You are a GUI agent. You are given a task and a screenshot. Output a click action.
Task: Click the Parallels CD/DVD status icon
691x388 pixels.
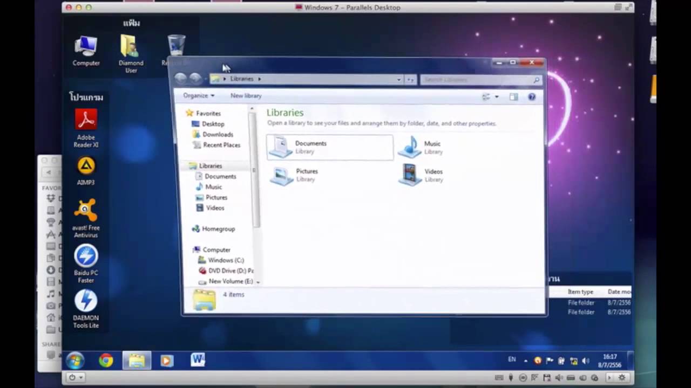click(x=523, y=378)
